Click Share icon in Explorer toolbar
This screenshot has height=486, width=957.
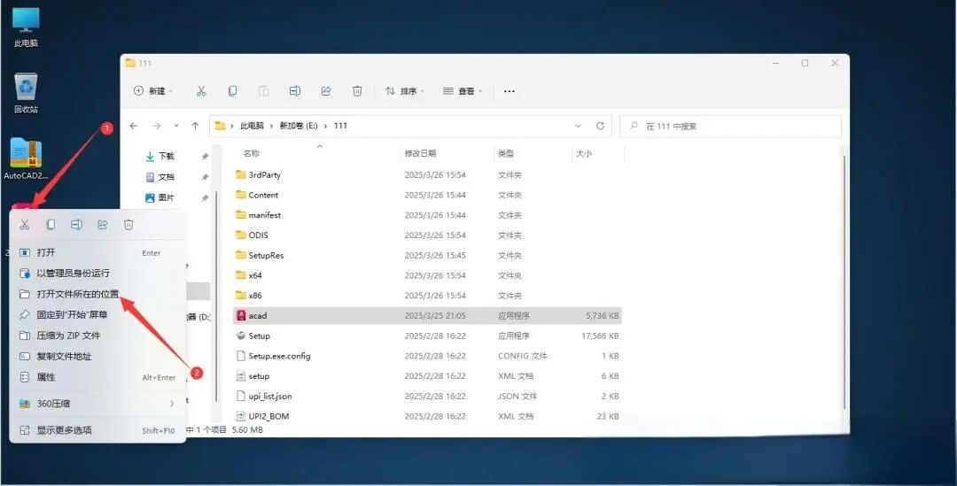[x=326, y=91]
